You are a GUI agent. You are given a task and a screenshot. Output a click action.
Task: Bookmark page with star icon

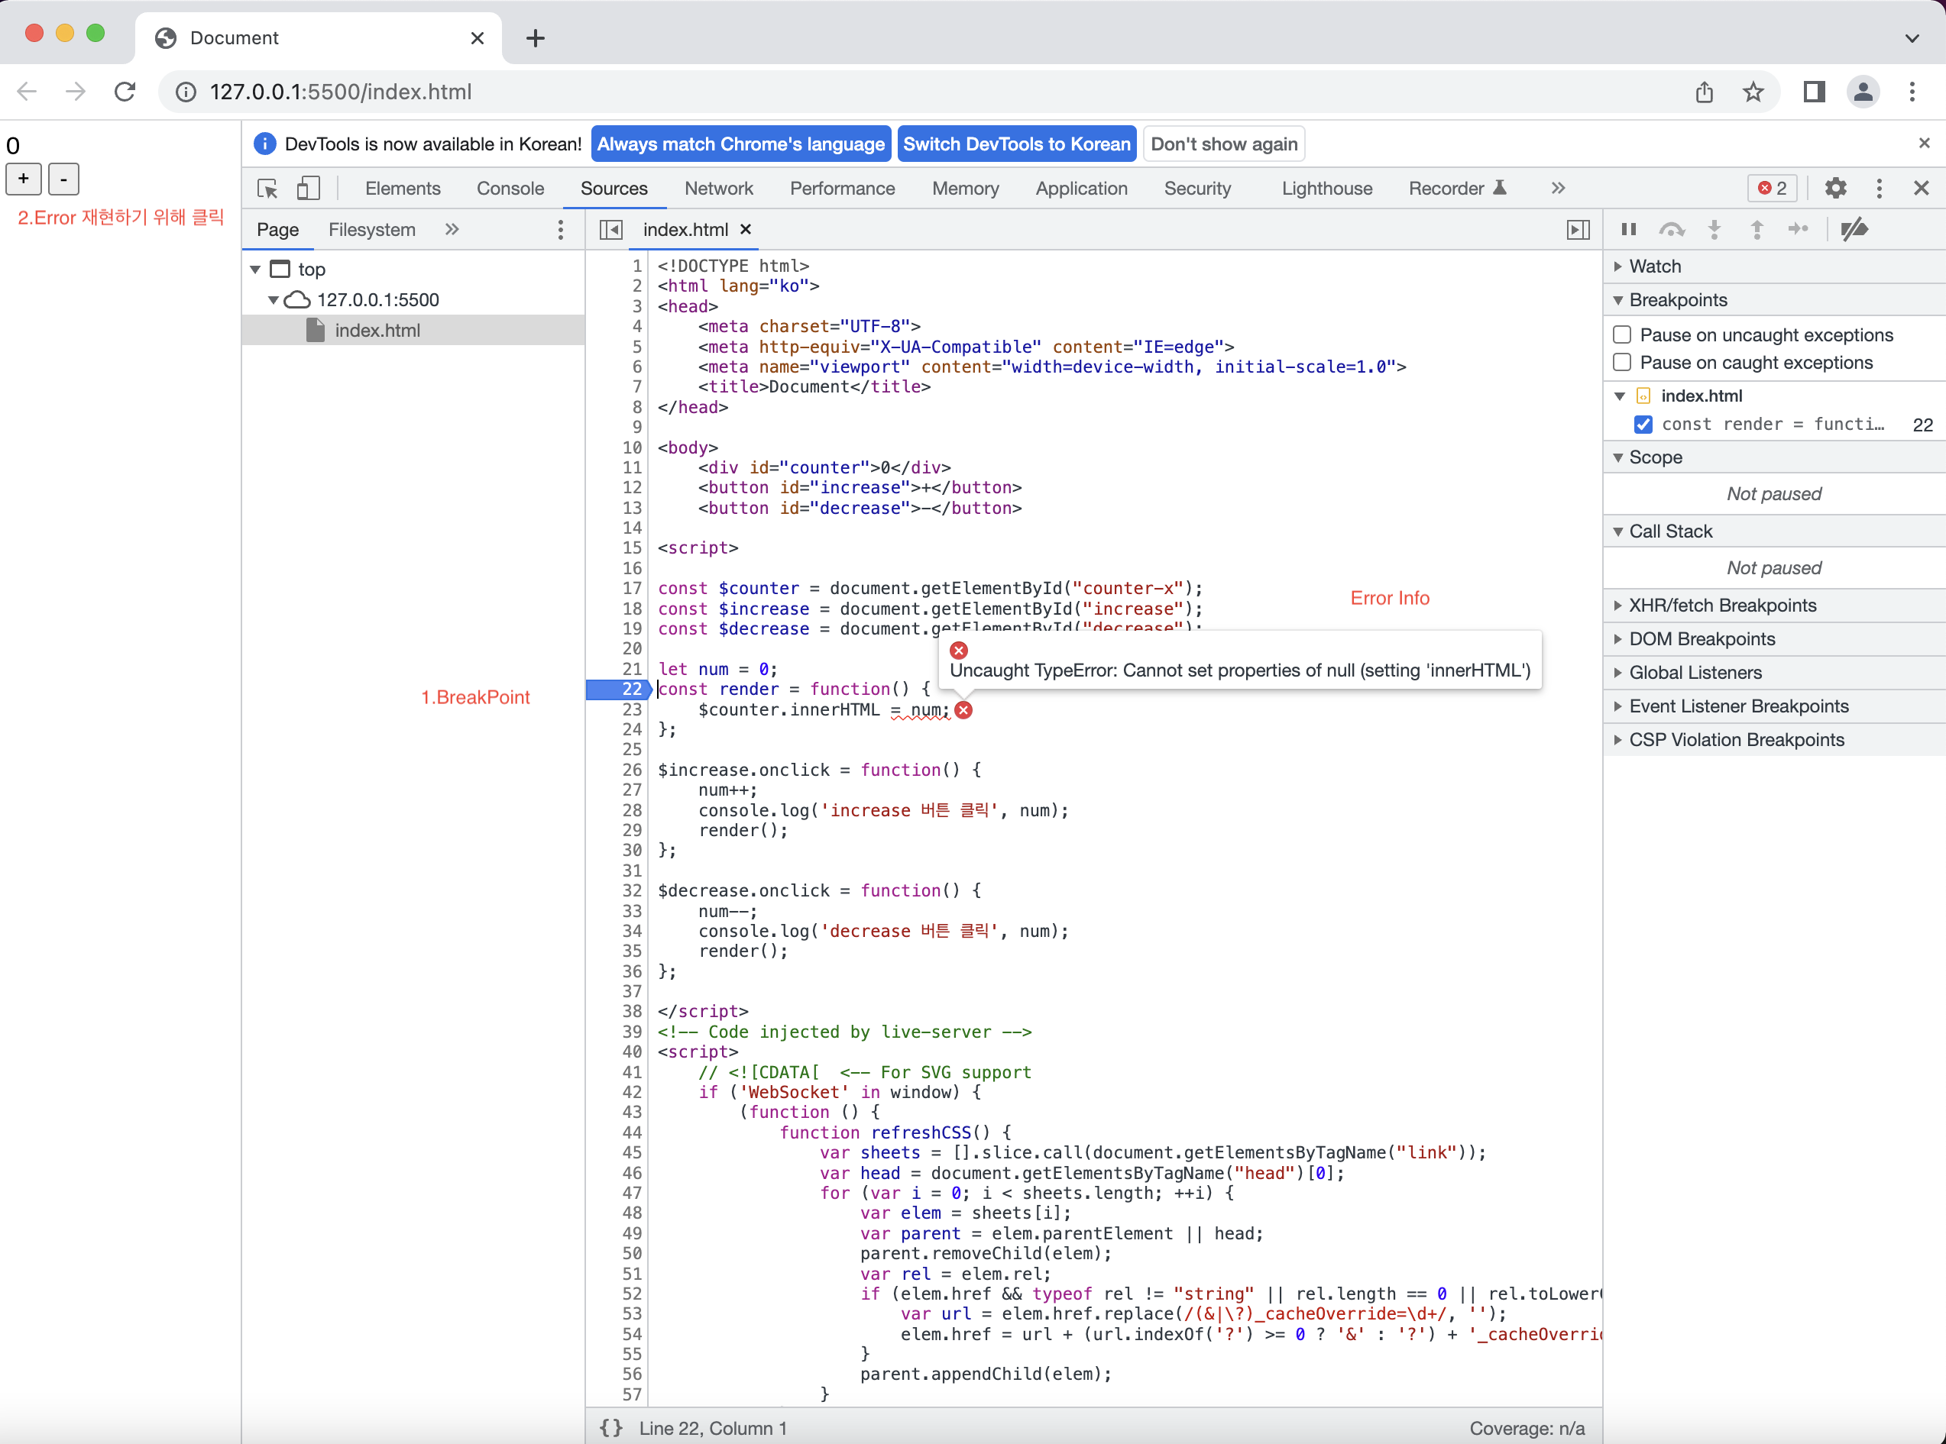[1753, 92]
